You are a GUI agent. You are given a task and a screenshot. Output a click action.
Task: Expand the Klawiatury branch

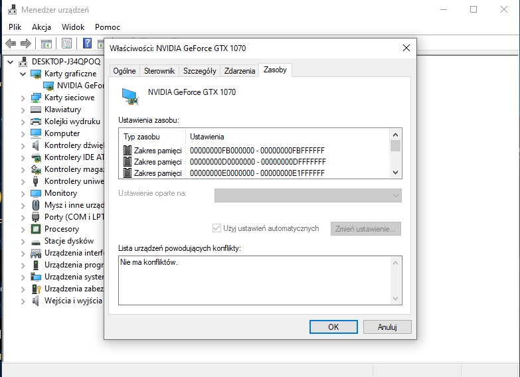23,110
